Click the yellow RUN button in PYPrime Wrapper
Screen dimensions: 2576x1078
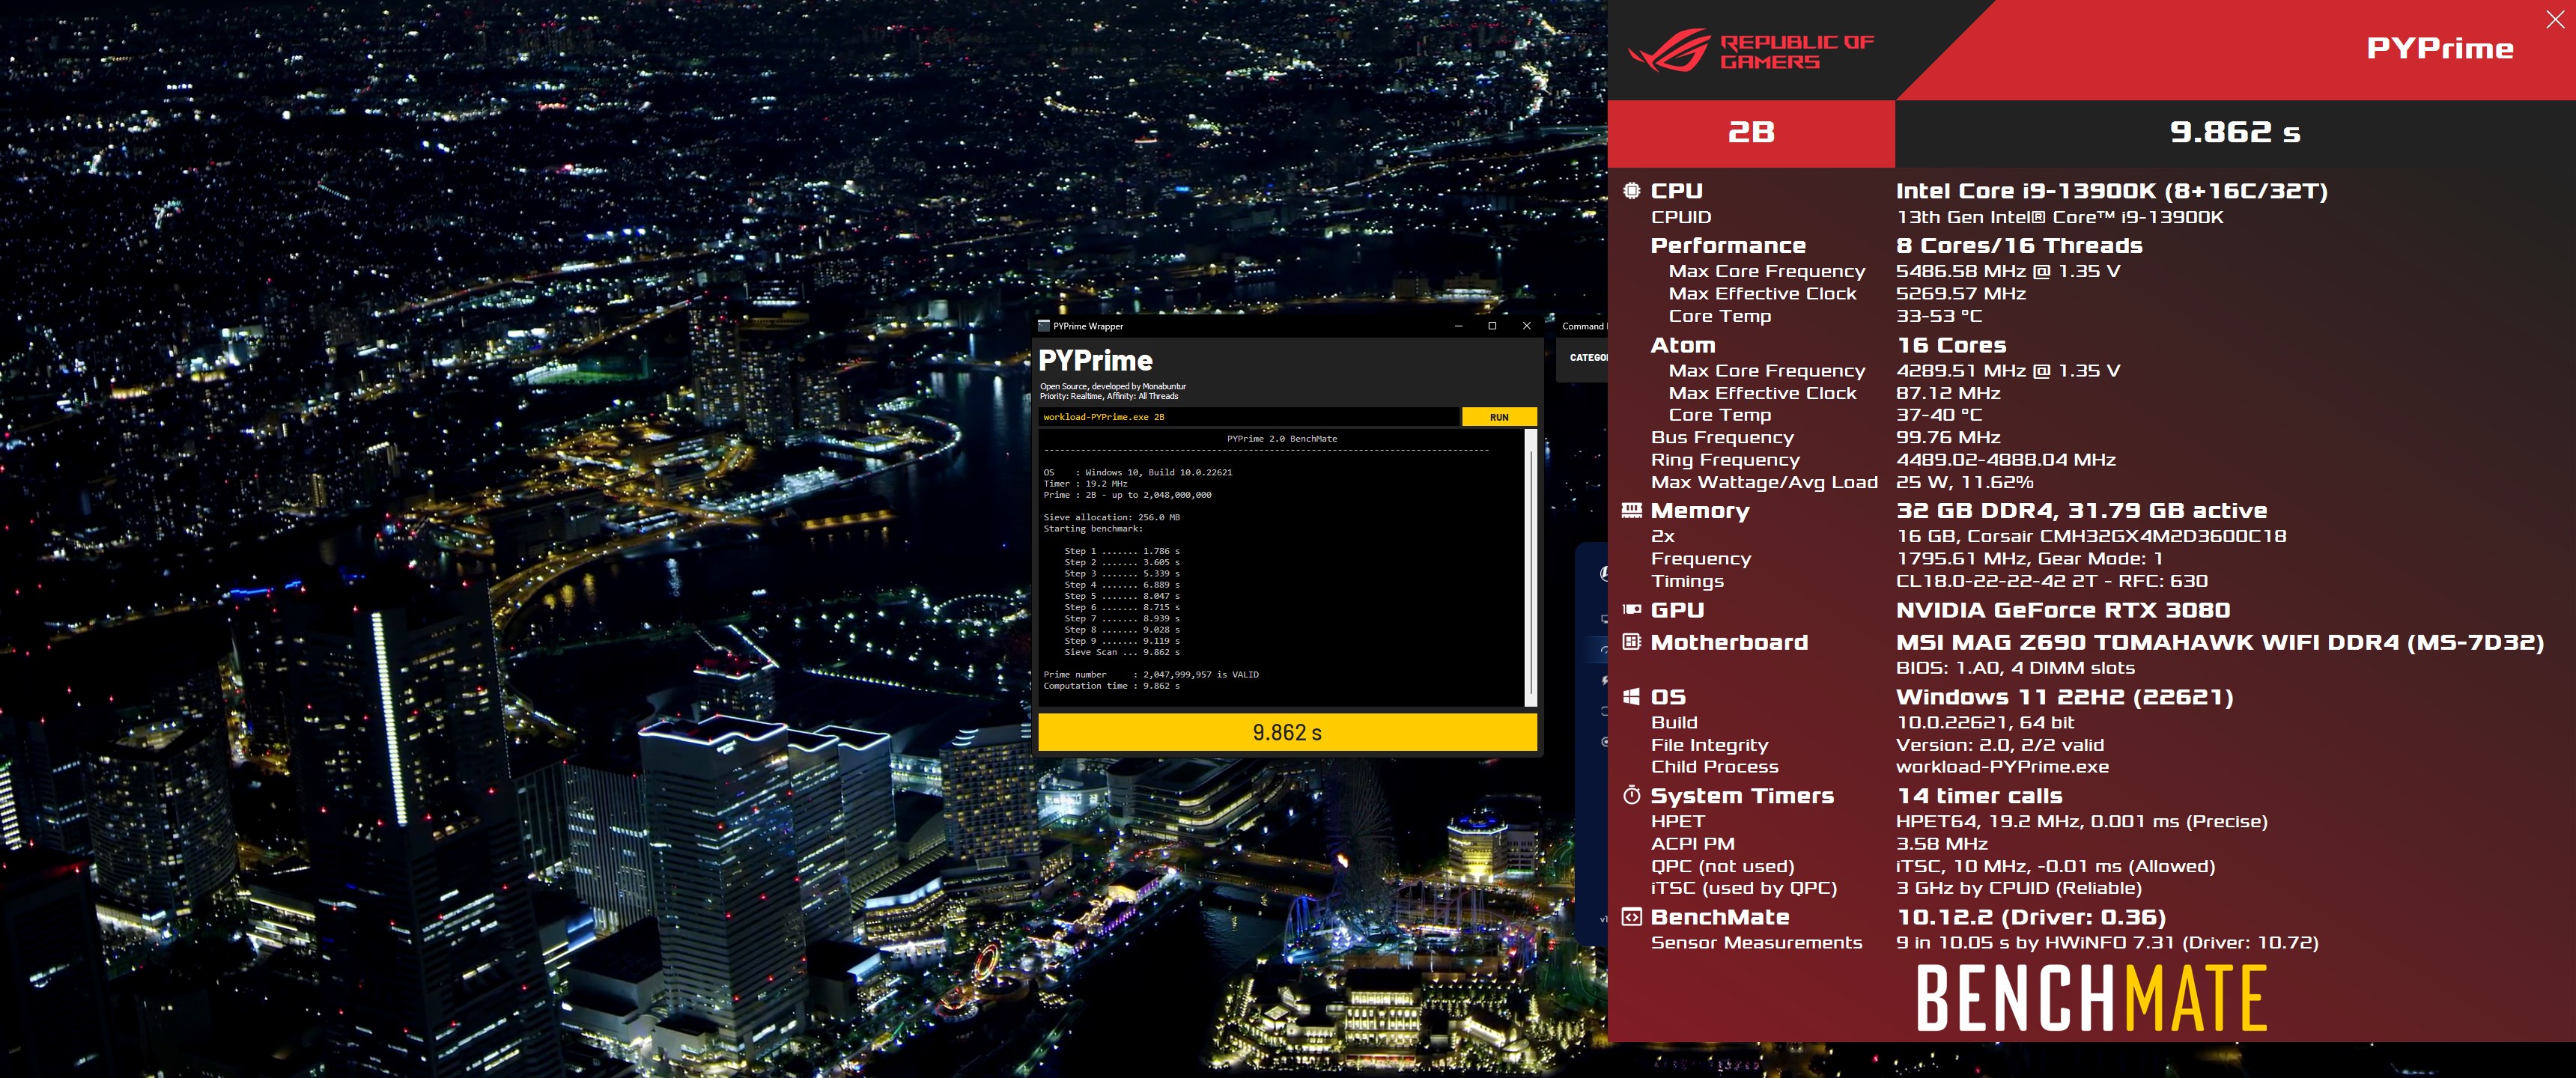(x=1498, y=417)
